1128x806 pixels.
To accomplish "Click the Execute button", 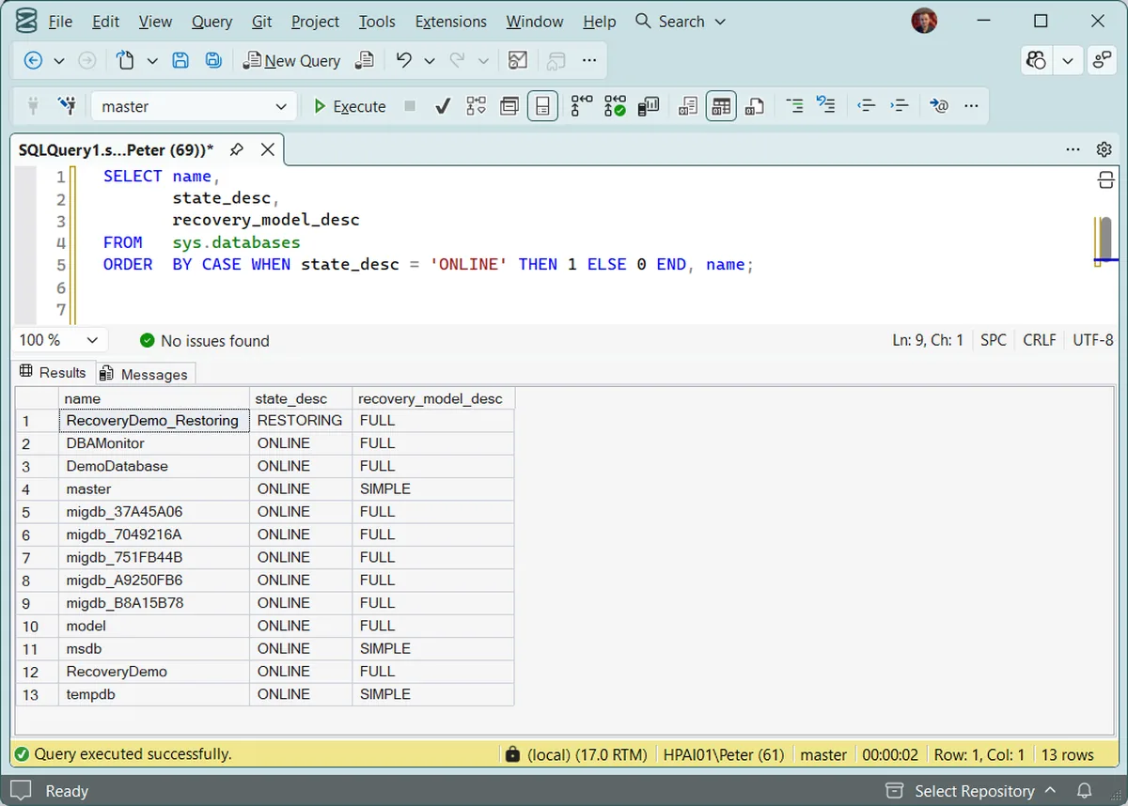I will click(349, 106).
